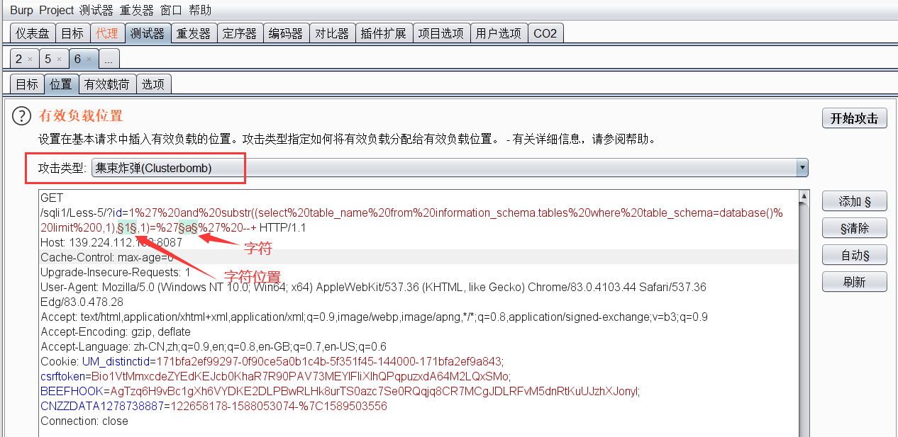Switch to the 仪表盘 tab
Image resolution: width=898 pixels, height=437 pixels.
33,33
